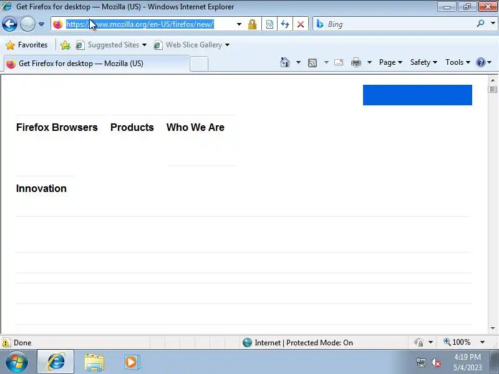Click the vertical scrollbar thumb
499x374 pixels.
click(x=493, y=89)
